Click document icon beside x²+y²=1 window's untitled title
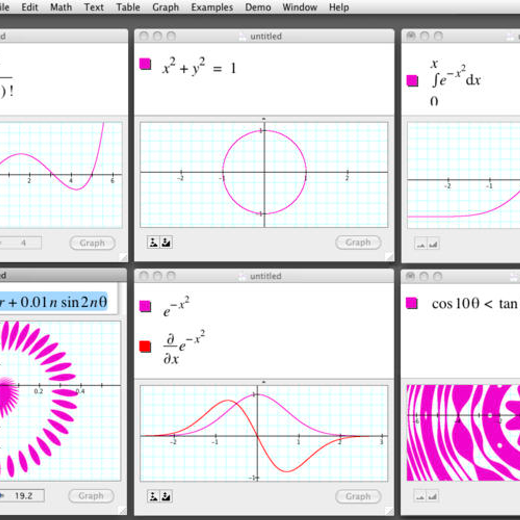The height and width of the screenshot is (520, 520). 242,36
